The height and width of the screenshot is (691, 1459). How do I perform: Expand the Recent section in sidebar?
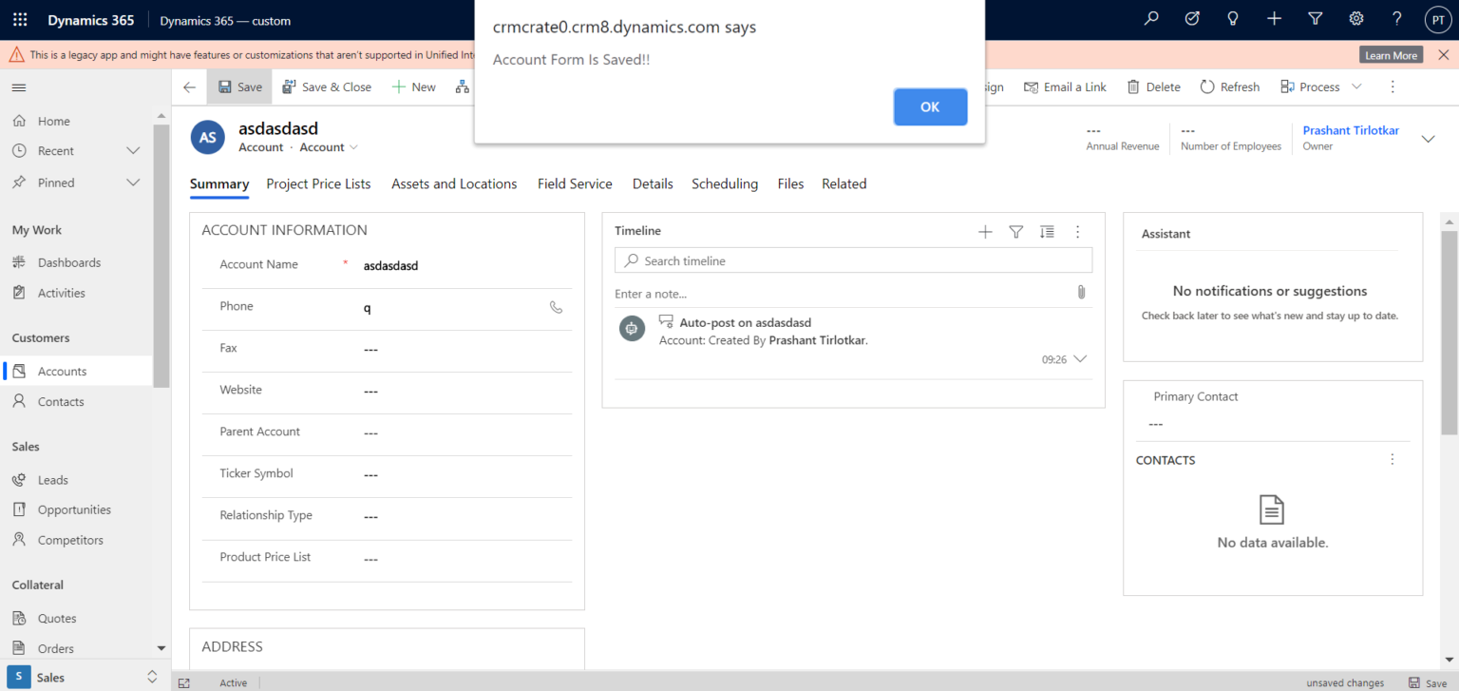pos(133,151)
